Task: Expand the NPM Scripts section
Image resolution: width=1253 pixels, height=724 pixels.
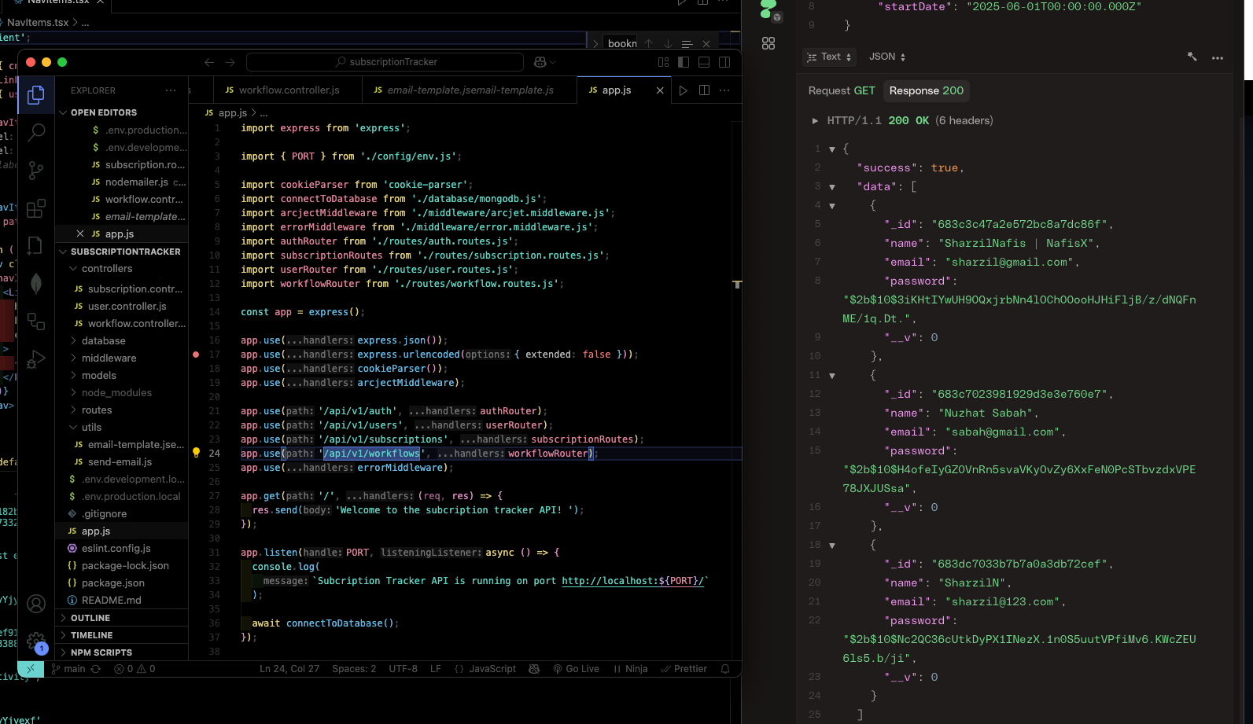Action: point(121,652)
